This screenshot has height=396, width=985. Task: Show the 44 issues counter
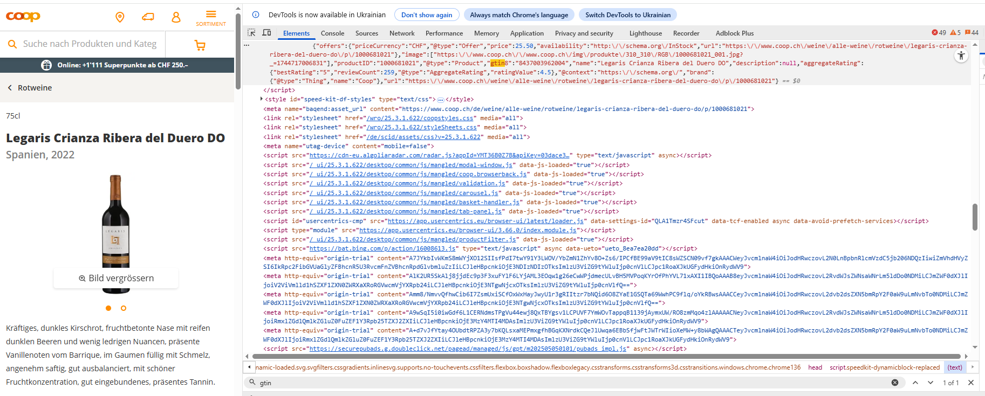pyautogui.click(x=972, y=33)
